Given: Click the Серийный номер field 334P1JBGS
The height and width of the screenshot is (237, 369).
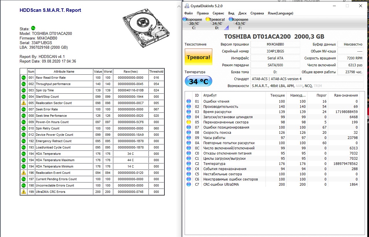Looking at the screenshot, I should point(275,51).
